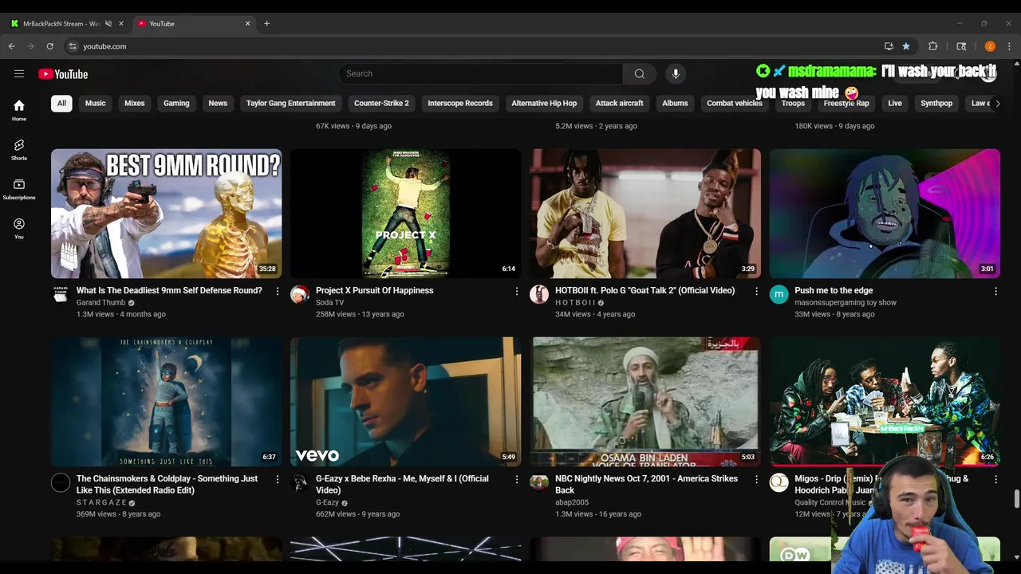Click the YouTube logo
This screenshot has width=1021, height=574.
[x=63, y=74]
